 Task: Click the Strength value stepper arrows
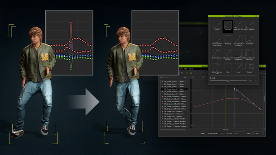tap(256, 81)
